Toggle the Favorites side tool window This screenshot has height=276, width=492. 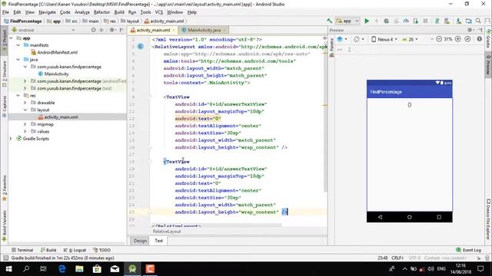pyautogui.click(x=5, y=188)
